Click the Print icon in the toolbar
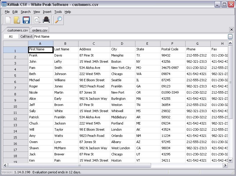 [x=46, y=20]
